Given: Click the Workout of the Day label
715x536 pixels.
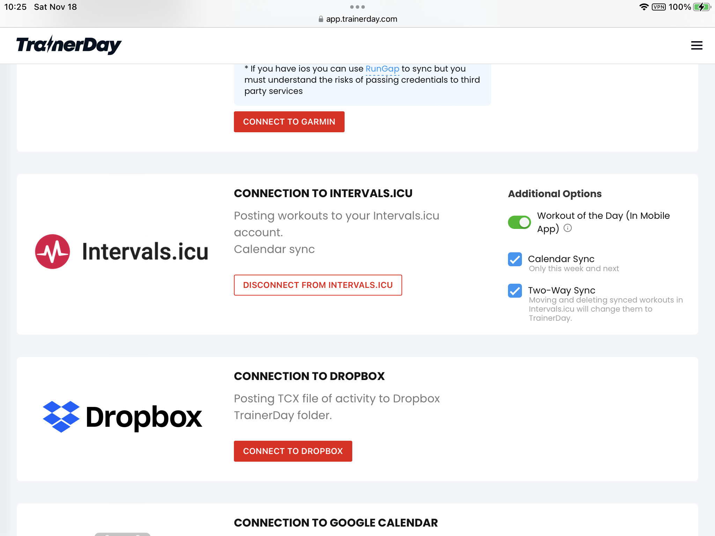Looking at the screenshot, I should [x=603, y=222].
